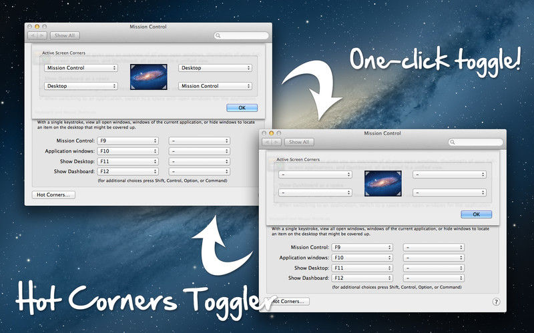The height and width of the screenshot is (333, 534).
Task: Open Hot Corners… button in right window
Action: 290,302
